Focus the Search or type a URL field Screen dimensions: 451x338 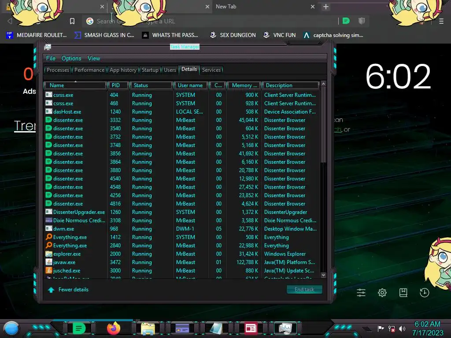pos(211,21)
